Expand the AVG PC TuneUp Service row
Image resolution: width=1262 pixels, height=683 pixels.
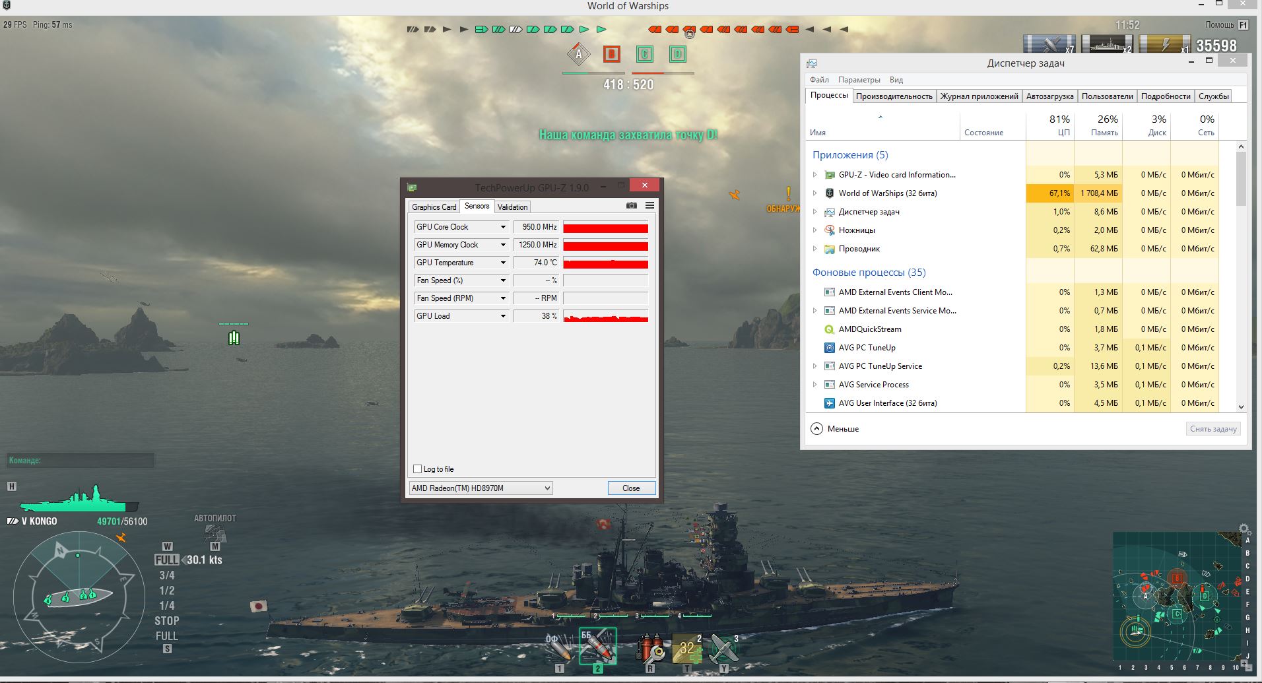814,366
